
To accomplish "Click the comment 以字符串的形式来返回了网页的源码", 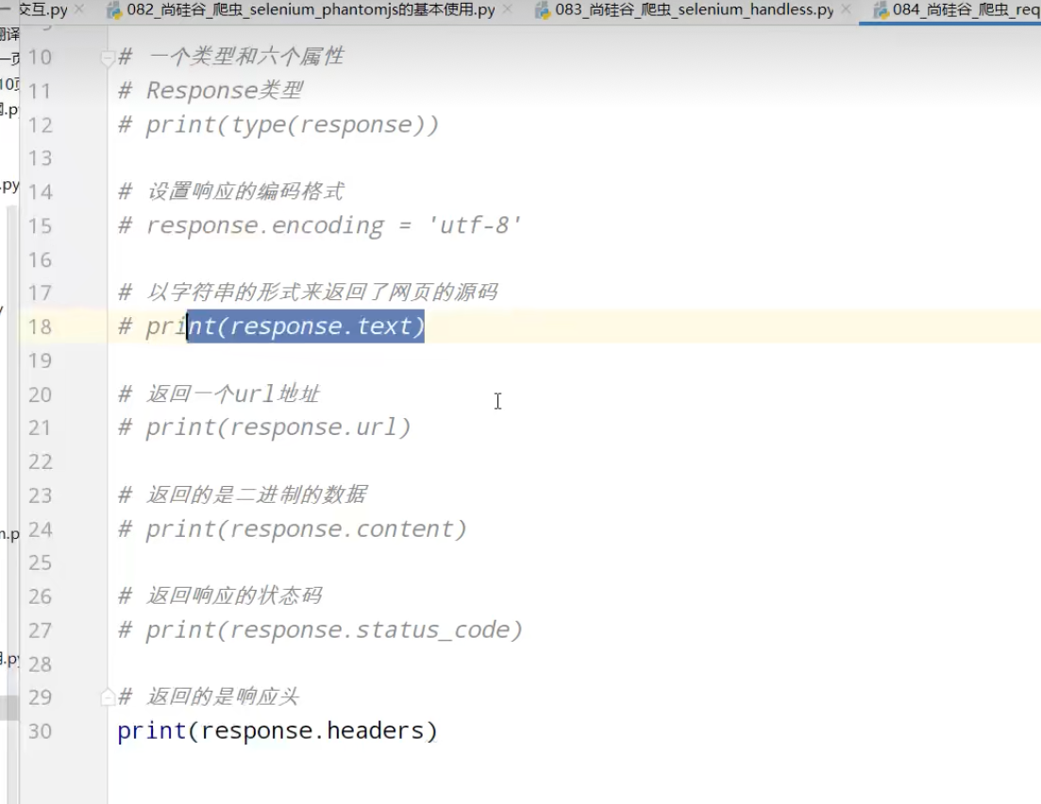I will click(308, 293).
